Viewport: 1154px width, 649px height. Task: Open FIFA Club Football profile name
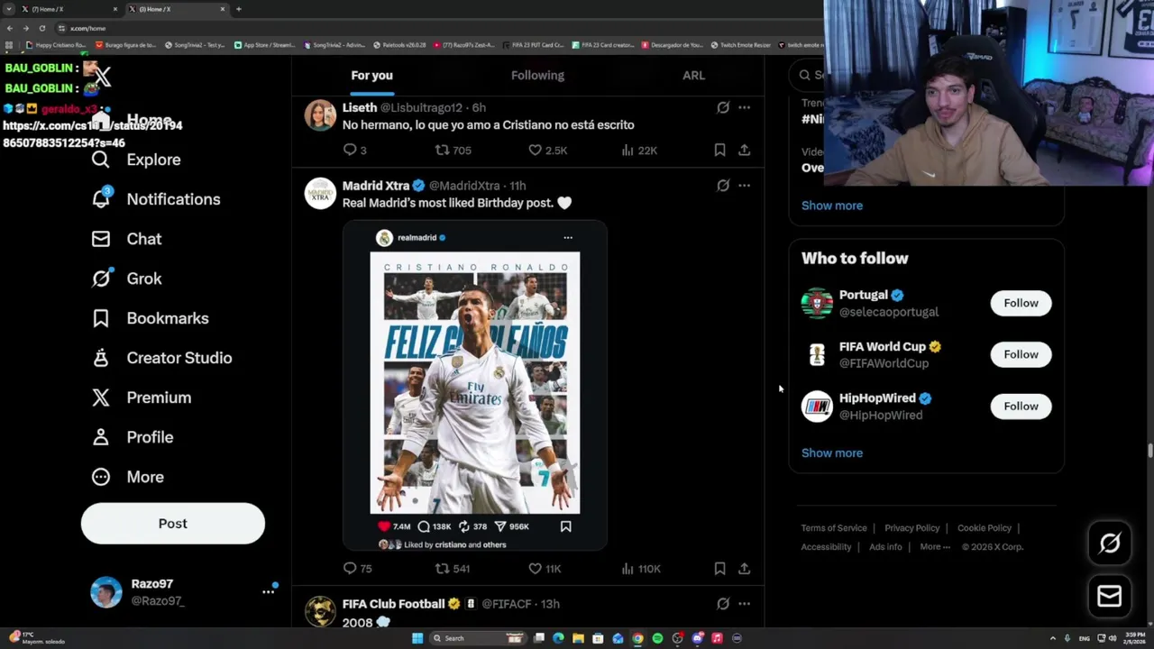point(393,604)
